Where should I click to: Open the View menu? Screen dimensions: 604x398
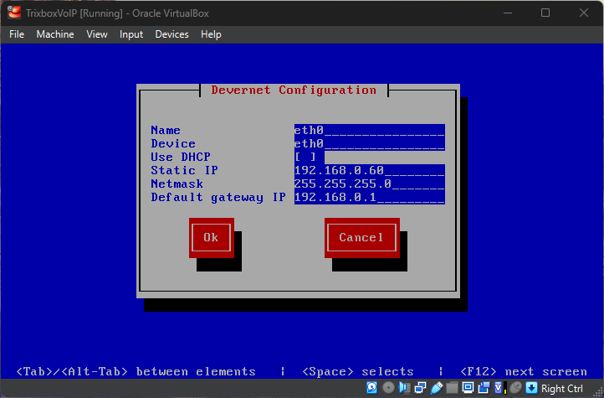coord(97,34)
